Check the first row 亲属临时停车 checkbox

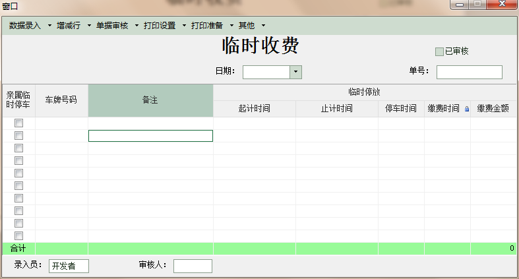[19, 123]
